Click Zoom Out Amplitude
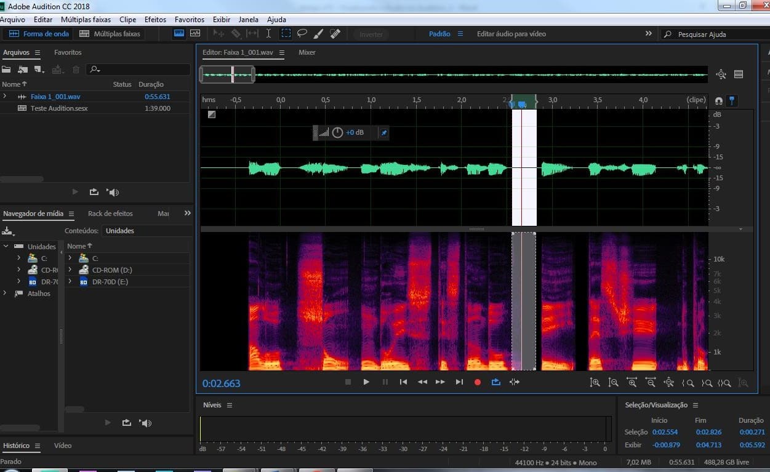Viewport: 770px width, 472px height. pos(613,383)
